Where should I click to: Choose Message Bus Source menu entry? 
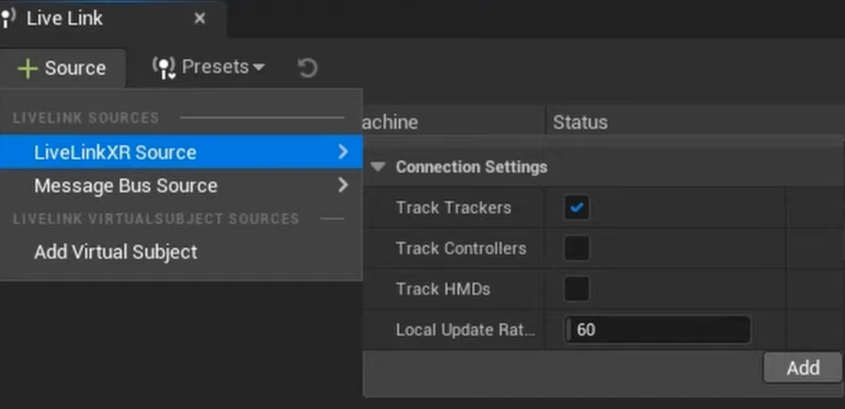[x=125, y=186]
